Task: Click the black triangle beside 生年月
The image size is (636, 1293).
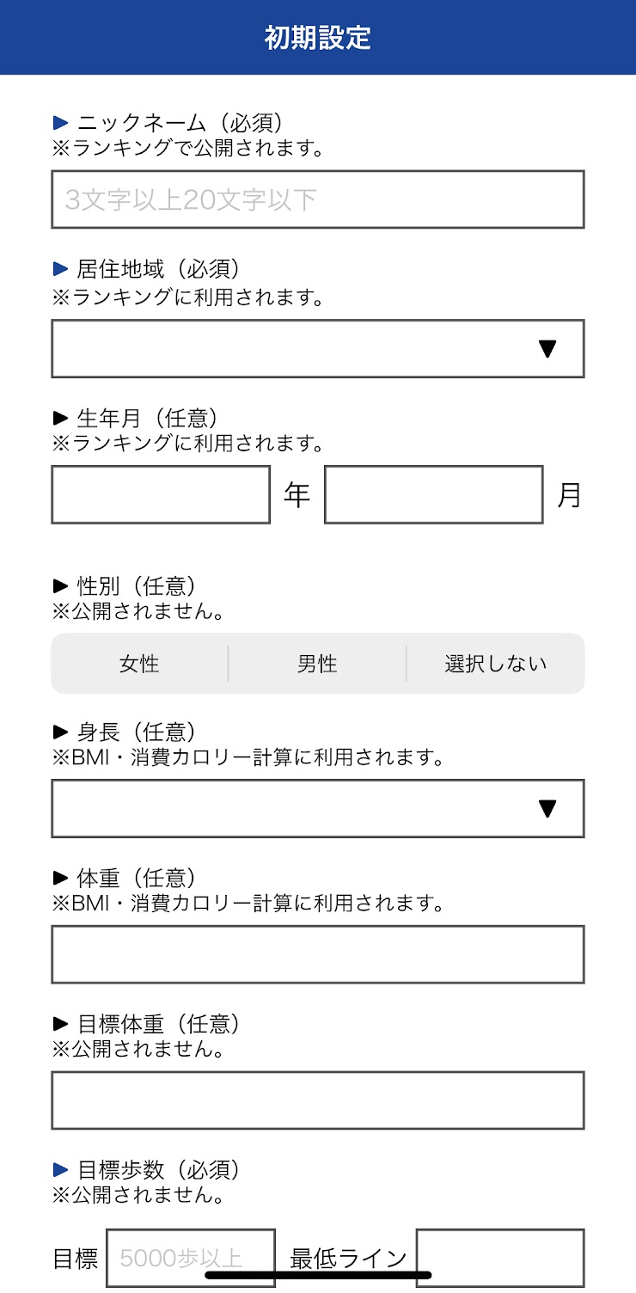Action: pyautogui.click(x=60, y=418)
